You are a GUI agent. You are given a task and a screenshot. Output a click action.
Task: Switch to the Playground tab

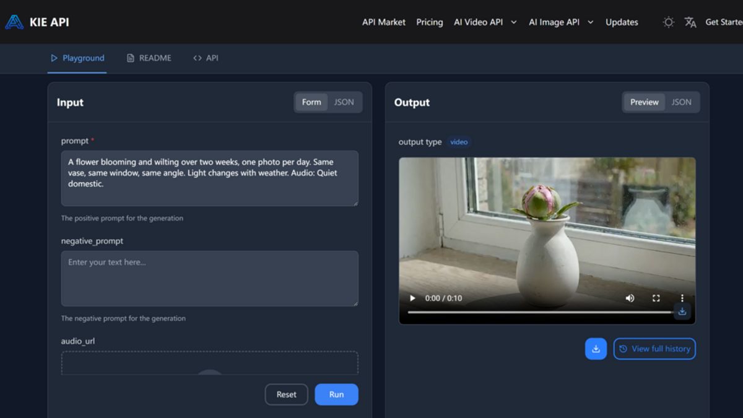click(x=77, y=58)
